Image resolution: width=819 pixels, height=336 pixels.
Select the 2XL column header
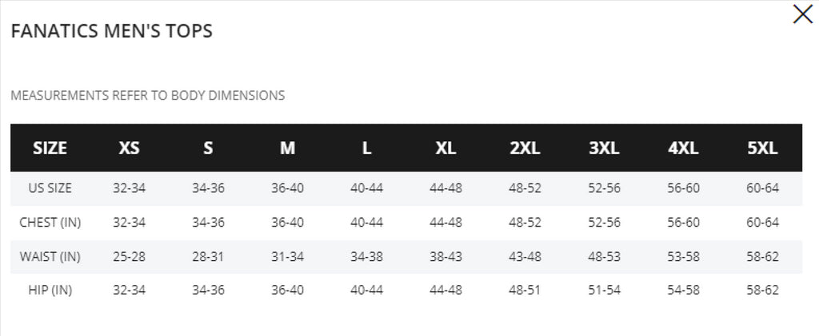pyautogui.click(x=525, y=148)
